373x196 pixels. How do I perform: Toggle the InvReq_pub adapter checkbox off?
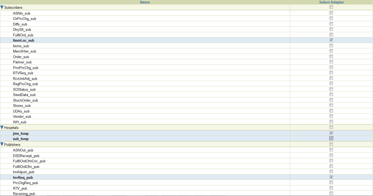(331, 177)
